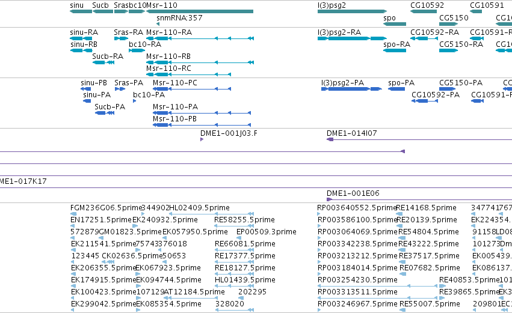
Task: Click the RE40853.5prime EST label
Action: click(x=469, y=280)
